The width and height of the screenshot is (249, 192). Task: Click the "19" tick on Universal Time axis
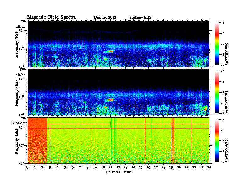point(171,168)
